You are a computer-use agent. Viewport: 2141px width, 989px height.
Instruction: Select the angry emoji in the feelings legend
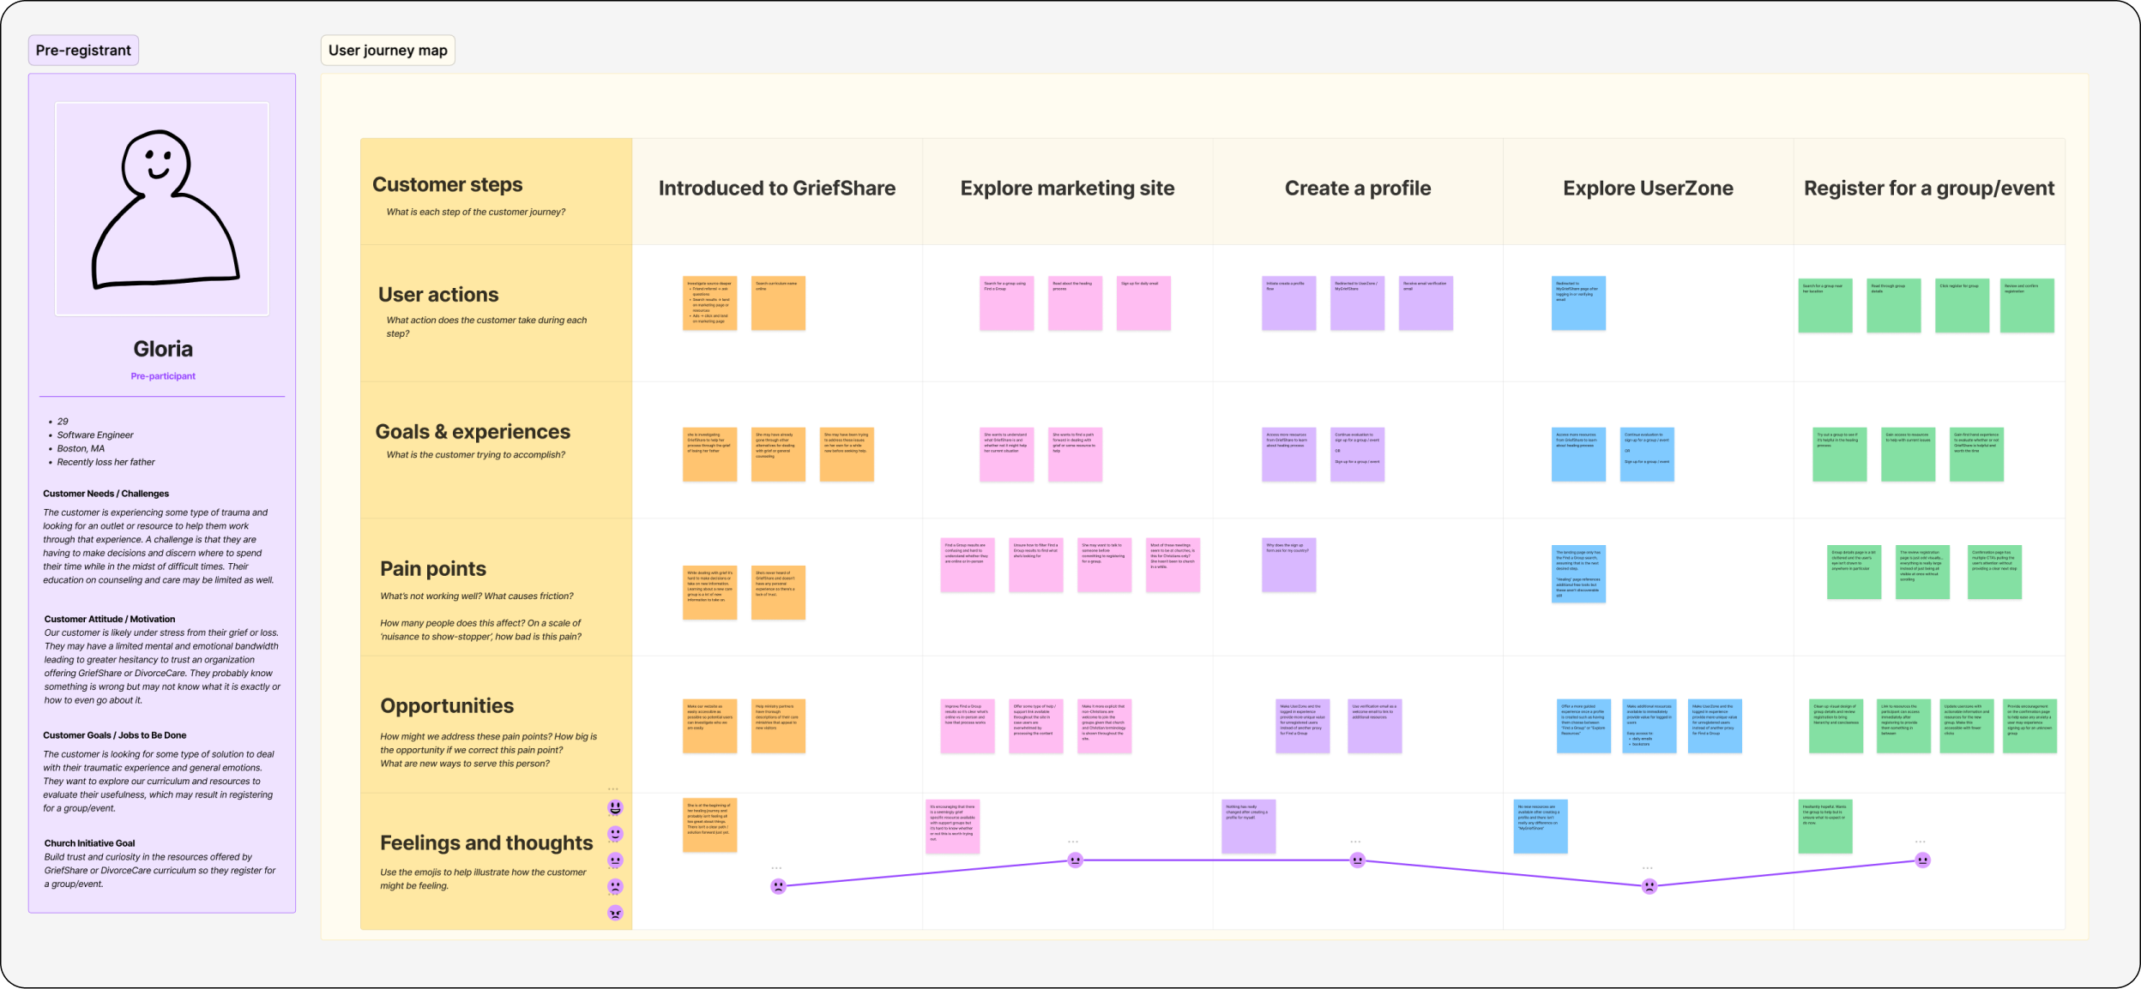click(x=615, y=913)
